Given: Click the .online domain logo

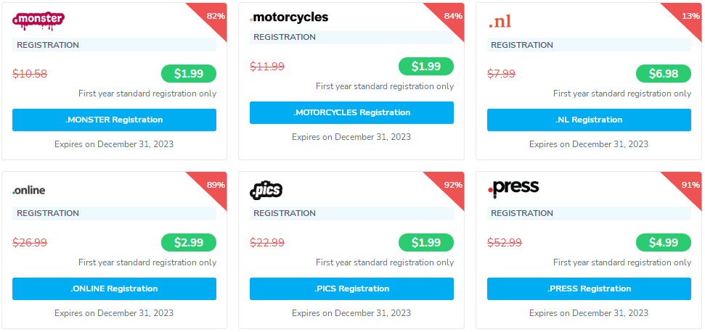Looking at the screenshot, I should (x=29, y=190).
